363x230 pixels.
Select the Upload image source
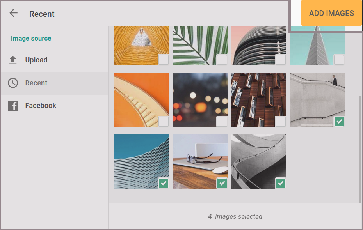tap(36, 60)
